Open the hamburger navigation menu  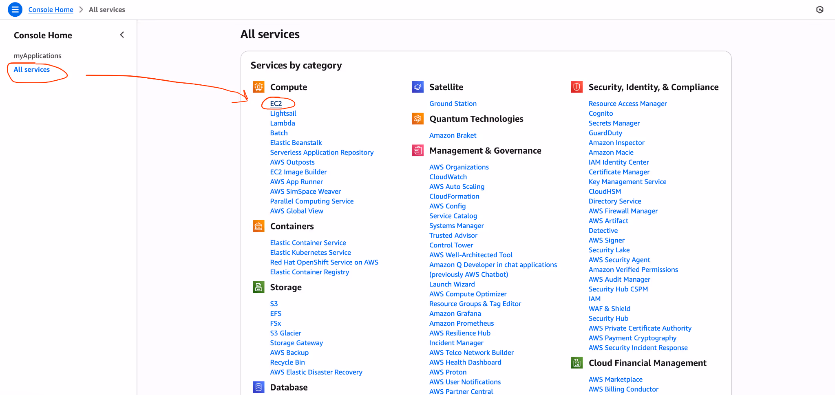15,9
